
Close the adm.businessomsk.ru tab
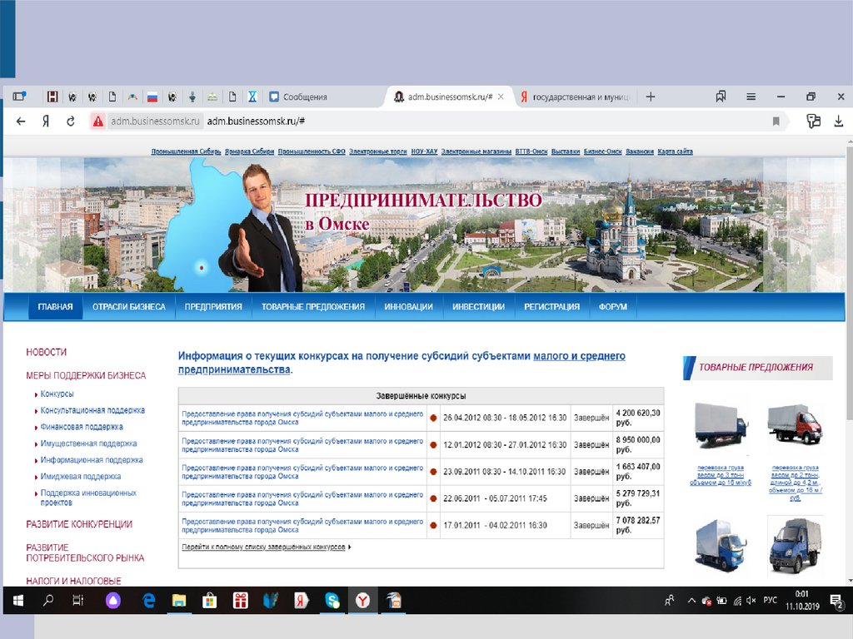click(x=501, y=97)
